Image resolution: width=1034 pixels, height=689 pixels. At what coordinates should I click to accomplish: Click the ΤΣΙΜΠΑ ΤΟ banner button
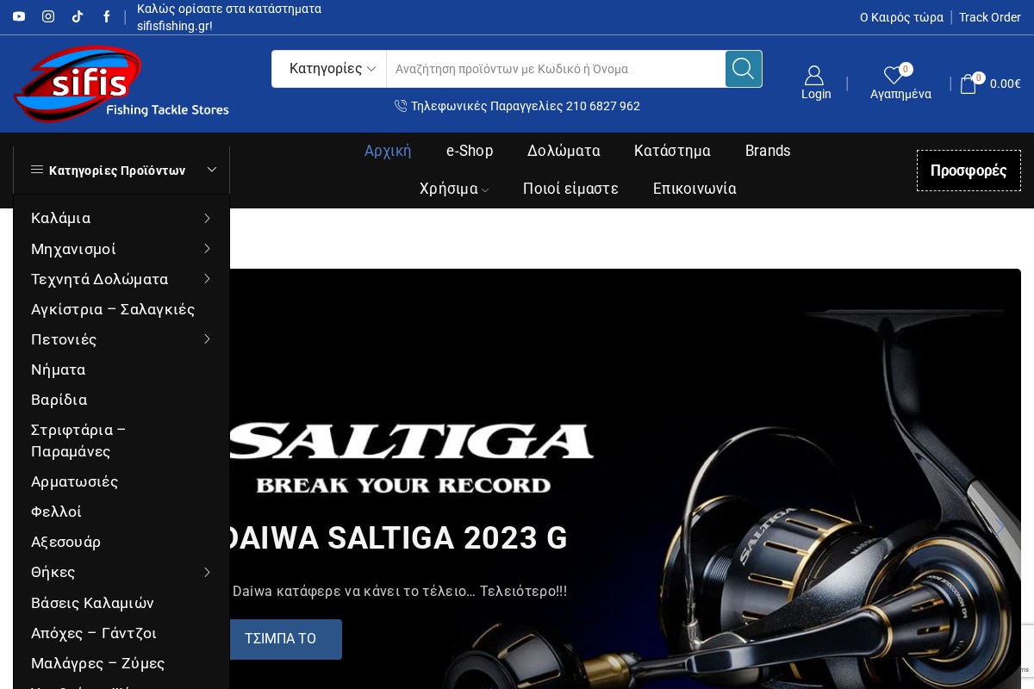pyautogui.click(x=281, y=639)
